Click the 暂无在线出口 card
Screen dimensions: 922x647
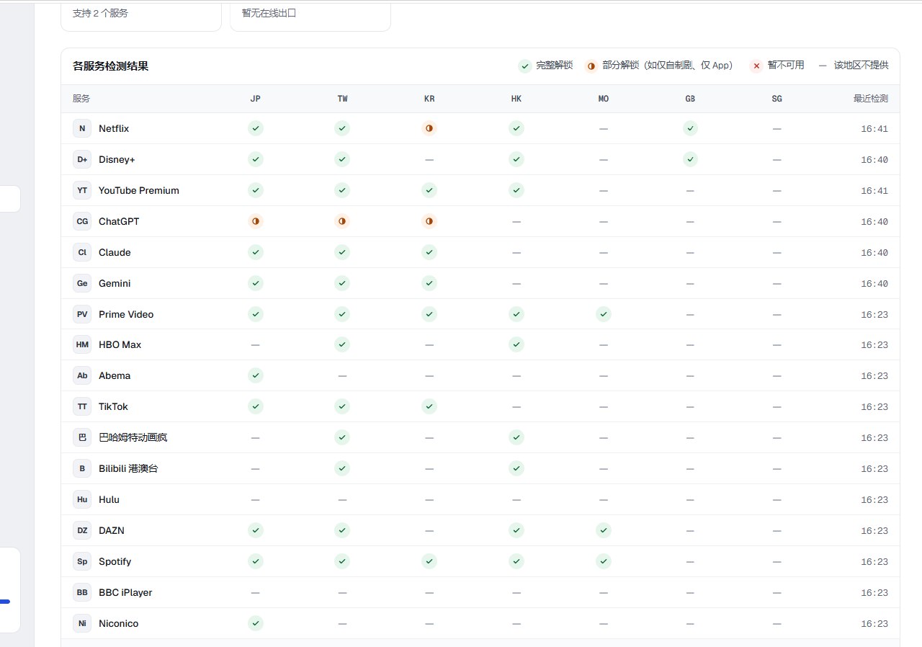point(310,14)
